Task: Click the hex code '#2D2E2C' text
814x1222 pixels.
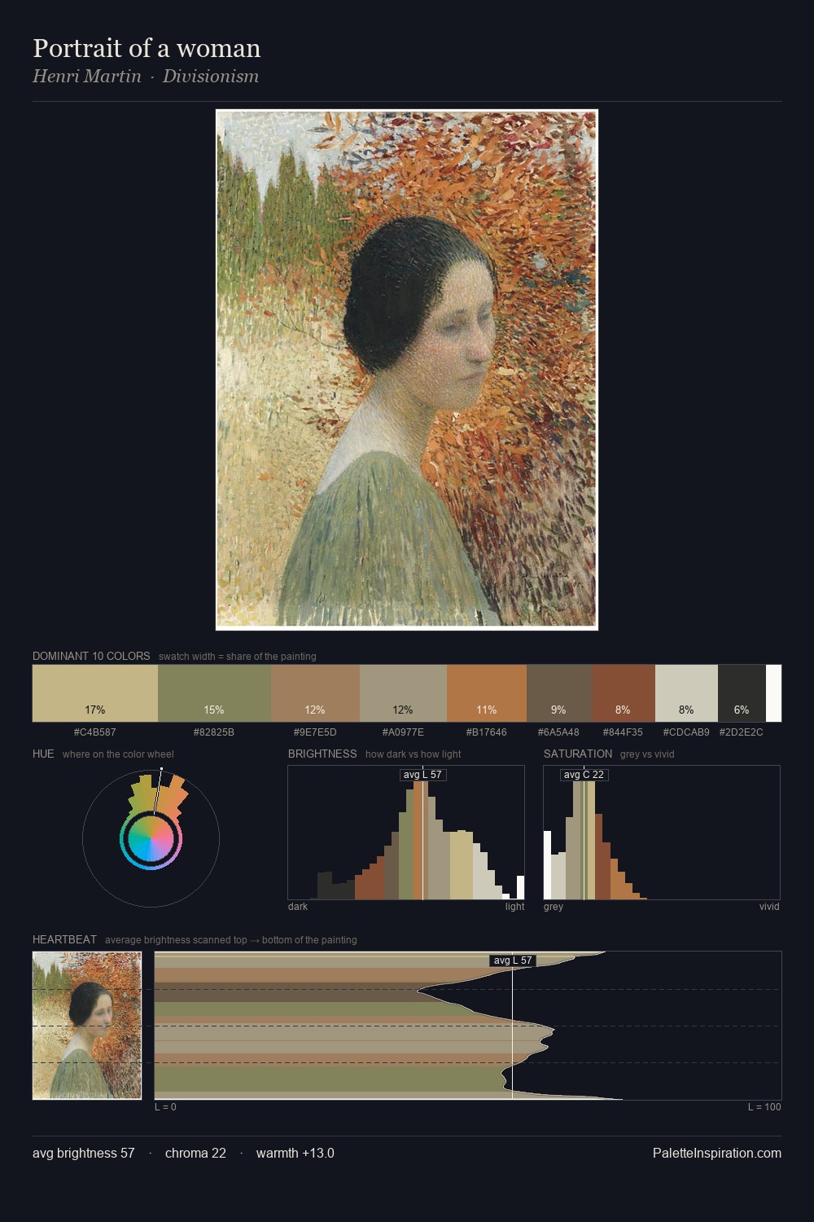Action: click(x=742, y=732)
